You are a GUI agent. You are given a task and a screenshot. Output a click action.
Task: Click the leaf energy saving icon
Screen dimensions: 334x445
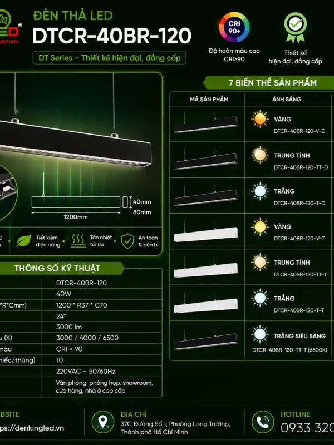point(23,241)
